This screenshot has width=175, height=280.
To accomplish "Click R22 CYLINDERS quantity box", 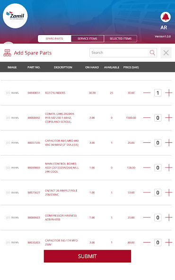I will point(158,93).
